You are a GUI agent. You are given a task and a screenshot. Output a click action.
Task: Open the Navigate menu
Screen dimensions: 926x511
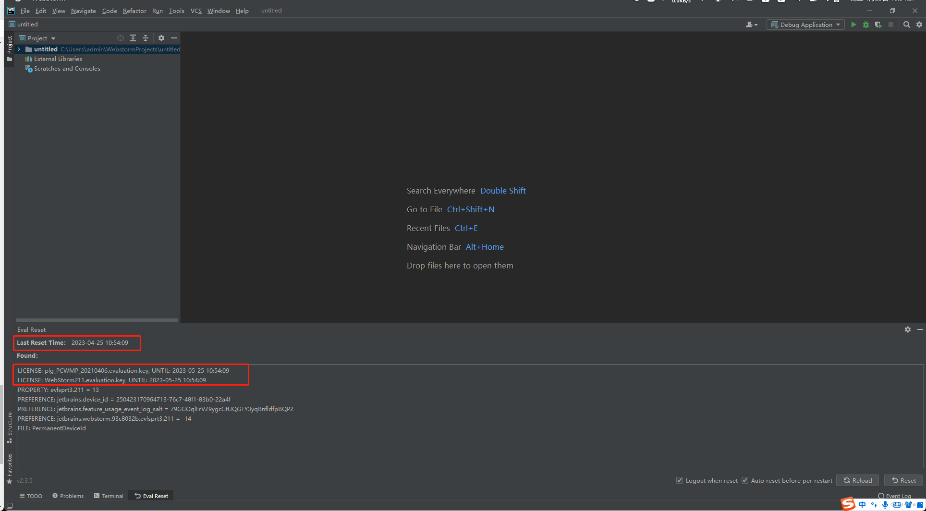(84, 11)
